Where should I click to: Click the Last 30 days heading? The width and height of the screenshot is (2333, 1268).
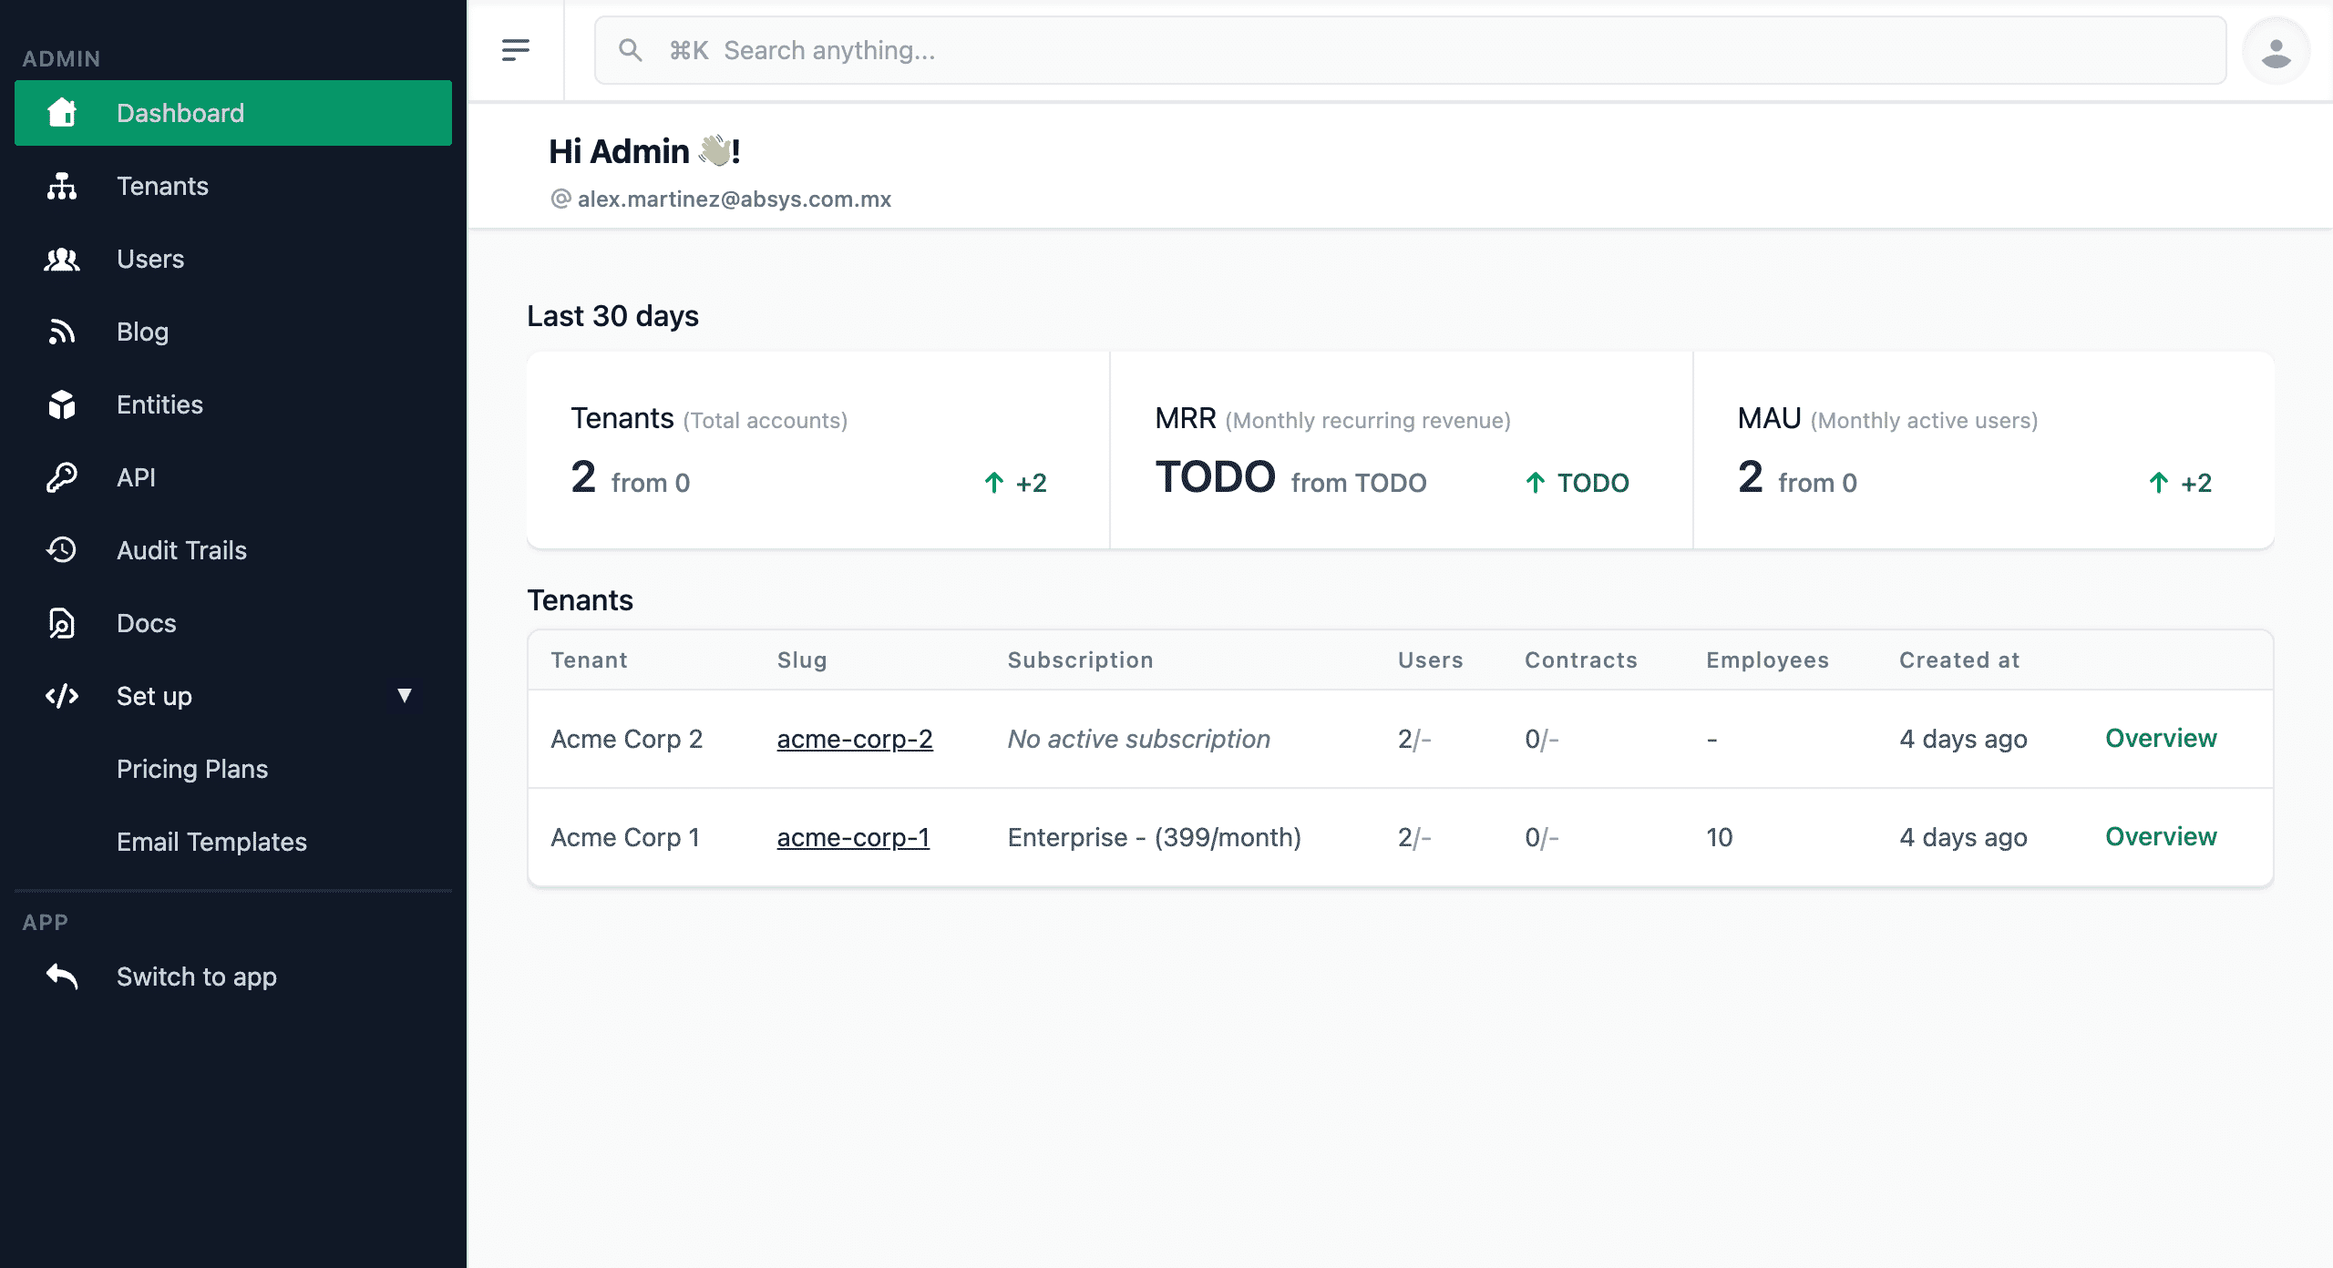coord(612,316)
